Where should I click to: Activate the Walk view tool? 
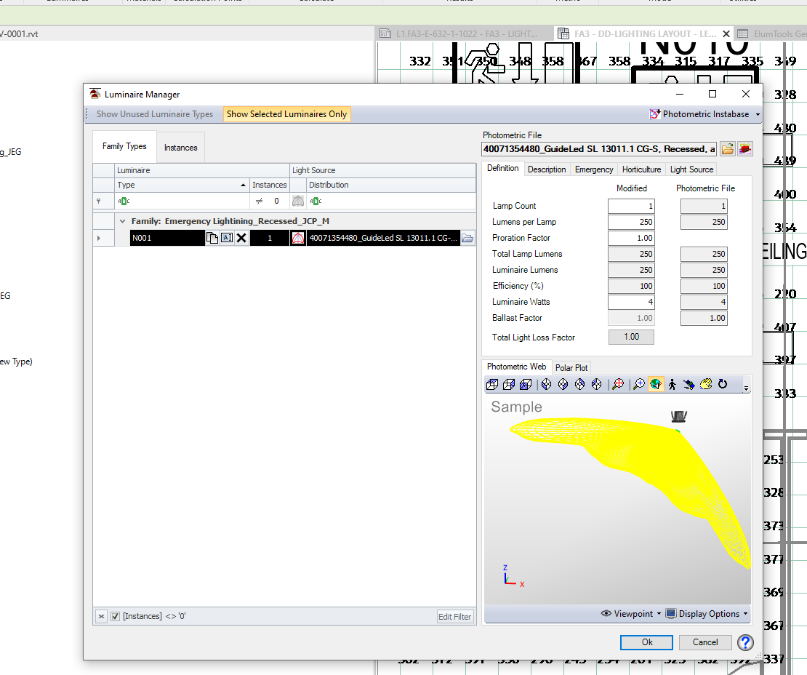tap(672, 384)
